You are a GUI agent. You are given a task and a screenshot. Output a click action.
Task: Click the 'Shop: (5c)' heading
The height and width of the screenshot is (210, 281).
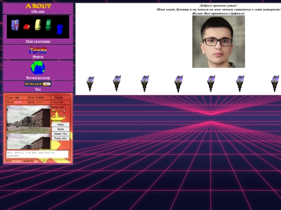pos(58,107)
